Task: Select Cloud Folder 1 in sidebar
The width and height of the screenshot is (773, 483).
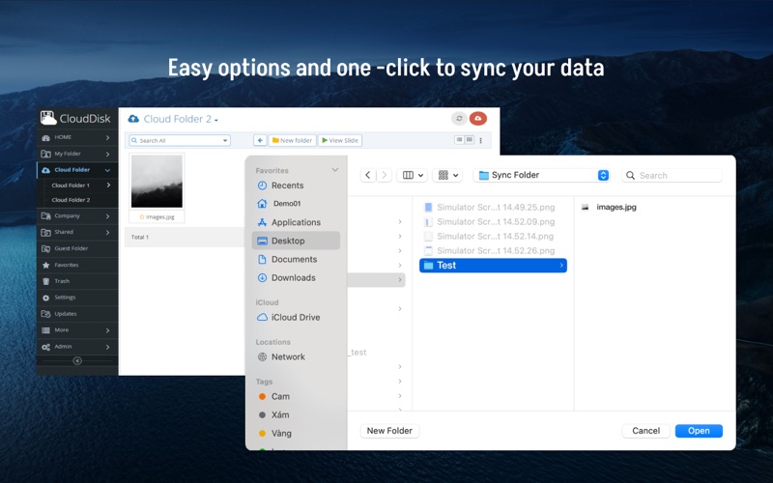Action: [x=71, y=185]
